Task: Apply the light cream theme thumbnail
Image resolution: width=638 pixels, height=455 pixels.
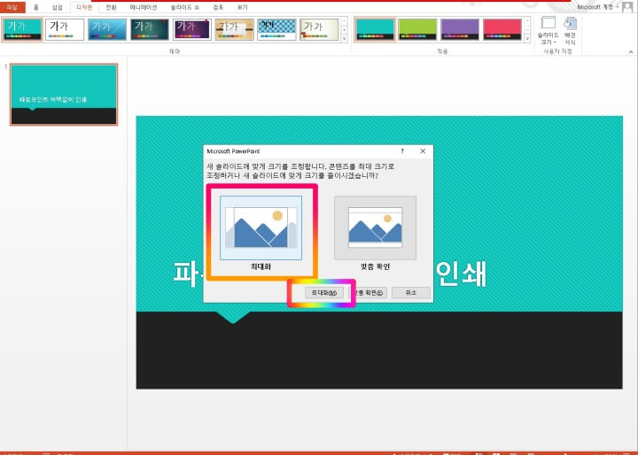Action: point(319,30)
